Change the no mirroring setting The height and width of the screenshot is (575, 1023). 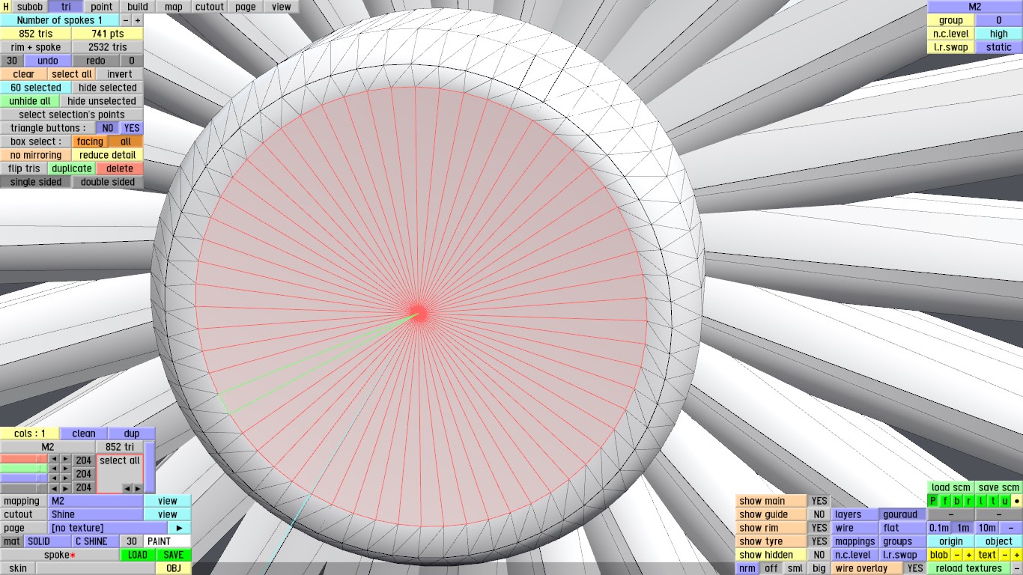pyautogui.click(x=36, y=155)
